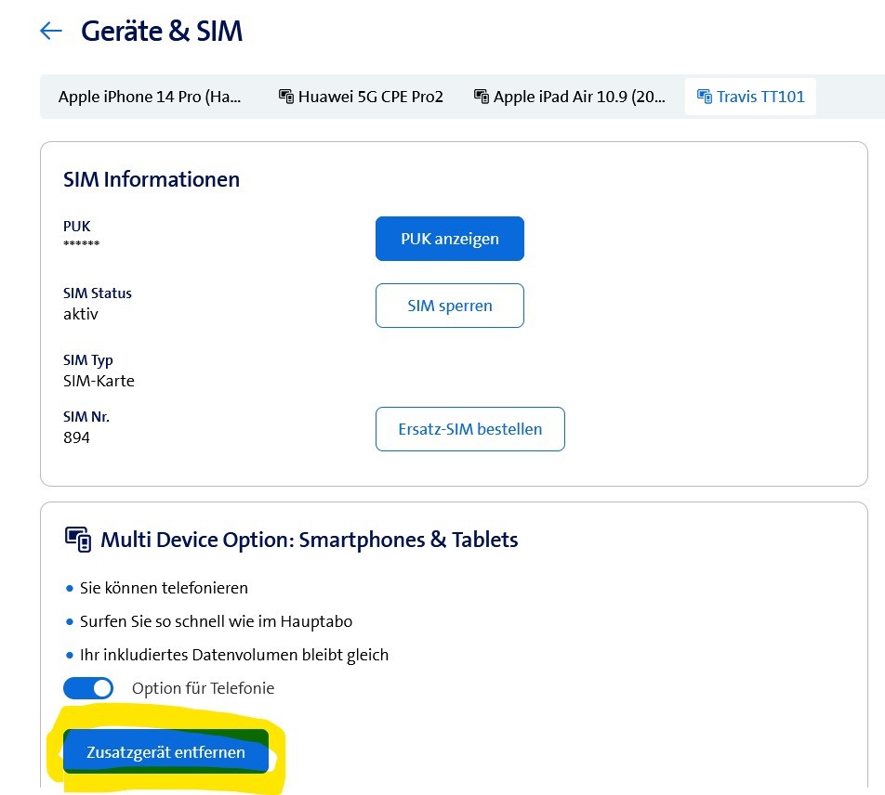885x795 pixels.
Task: Disable the Option für Telefonie switch
Action: click(88, 688)
